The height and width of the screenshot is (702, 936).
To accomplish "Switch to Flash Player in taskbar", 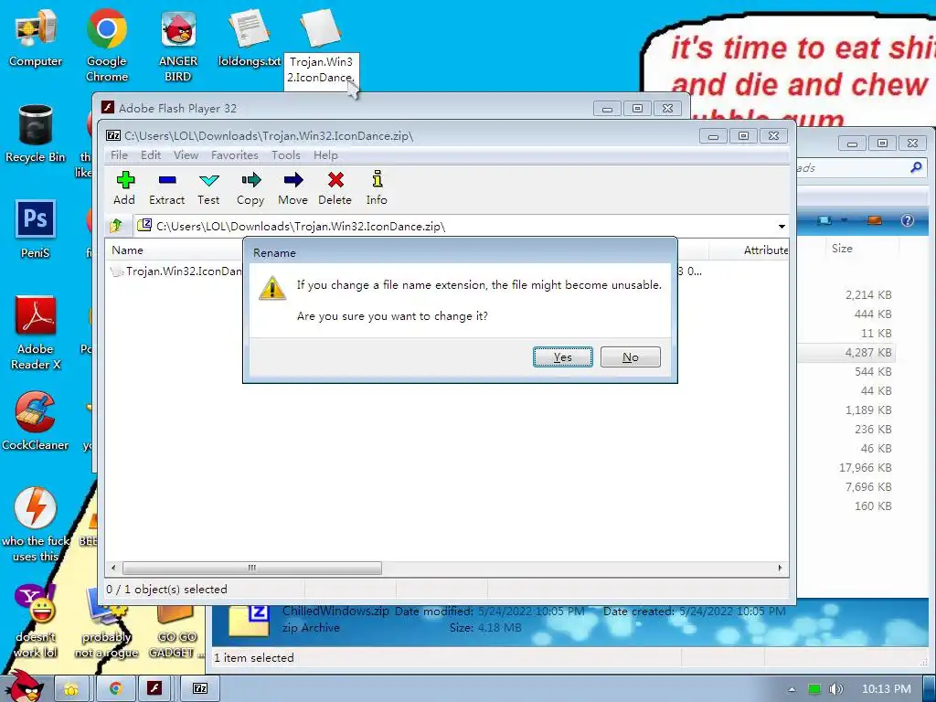I will pyautogui.click(x=154, y=689).
